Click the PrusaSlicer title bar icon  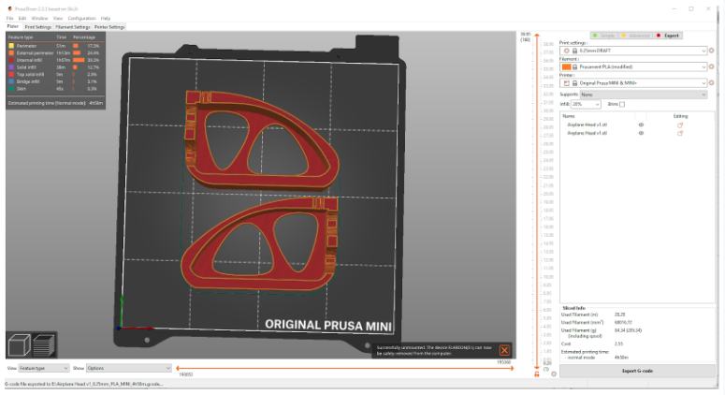pos(9,8)
